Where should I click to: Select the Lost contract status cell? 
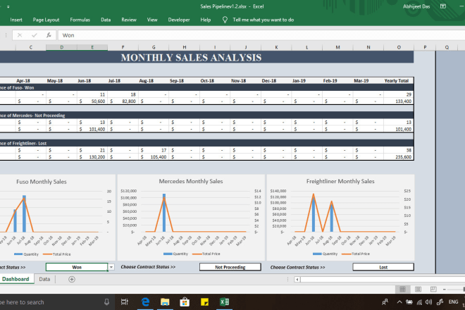click(x=383, y=267)
